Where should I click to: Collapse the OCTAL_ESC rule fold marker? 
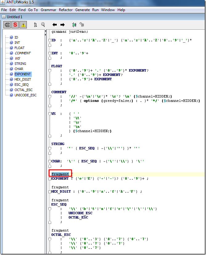tap(50, 239)
